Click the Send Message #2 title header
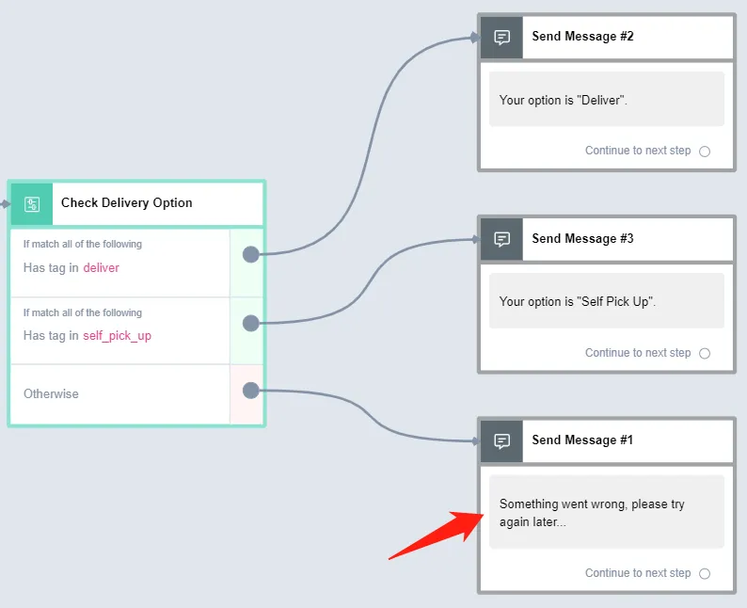747x608 pixels. 628,37
